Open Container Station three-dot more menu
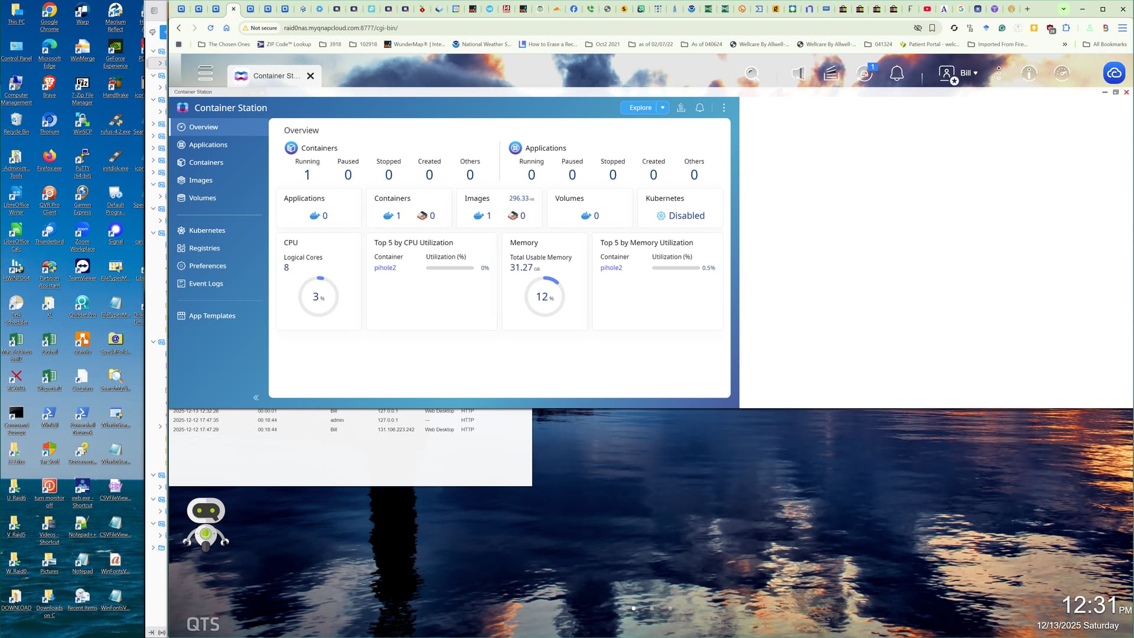The height and width of the screenshot is (638, 1134). 724,108
